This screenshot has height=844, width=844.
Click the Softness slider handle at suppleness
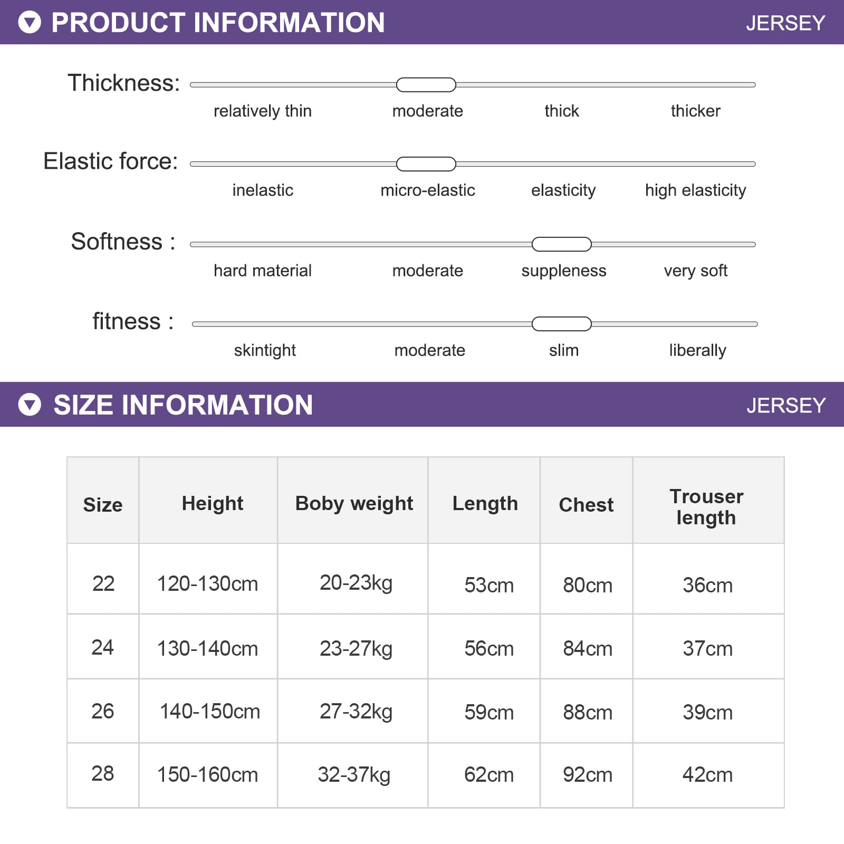point(562,244)
